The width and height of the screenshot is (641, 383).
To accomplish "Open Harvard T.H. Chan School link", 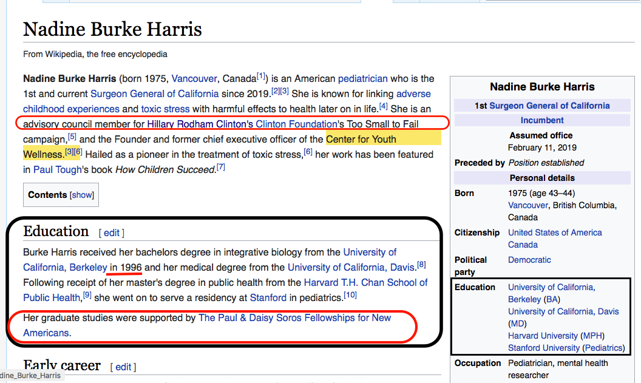I will 365,282.
